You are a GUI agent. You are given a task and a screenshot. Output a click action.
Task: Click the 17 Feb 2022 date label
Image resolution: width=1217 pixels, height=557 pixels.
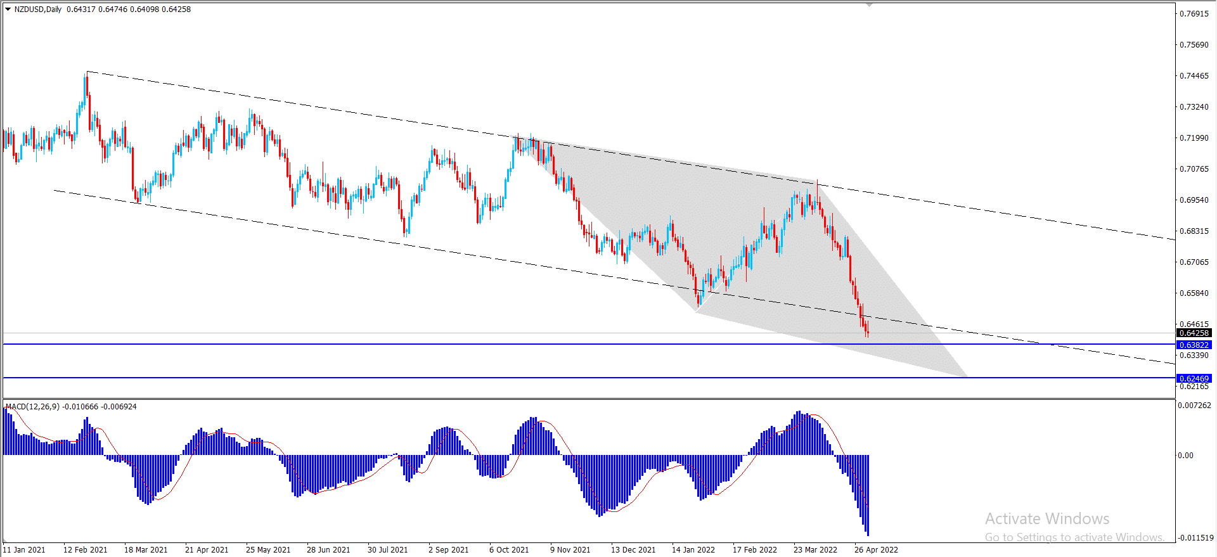(x=755, y=549)
